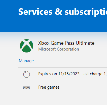Click the ampersand in the page heading
This screenshot has width=107, height=105.
(59, 12)
